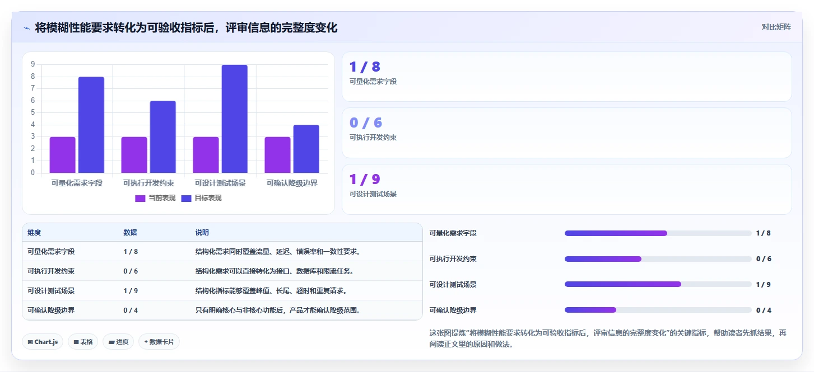
Task: Click the 可执行开发约束 table row name
Action: (x=51, y=271)
